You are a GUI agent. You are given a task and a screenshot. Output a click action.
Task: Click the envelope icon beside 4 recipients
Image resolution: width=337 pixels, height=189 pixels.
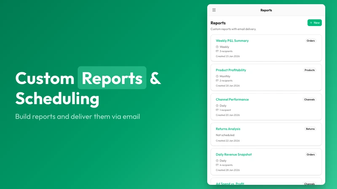pyautogui.click(x=217, y=165)
